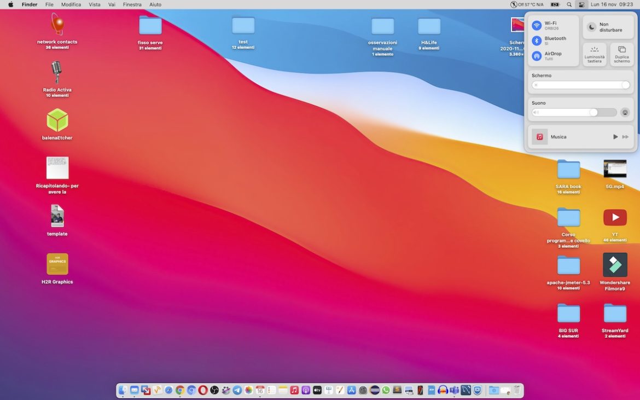640x400 pixels.
Task: Select the H2R Graphics desktop icon
Action: [57, 264]
